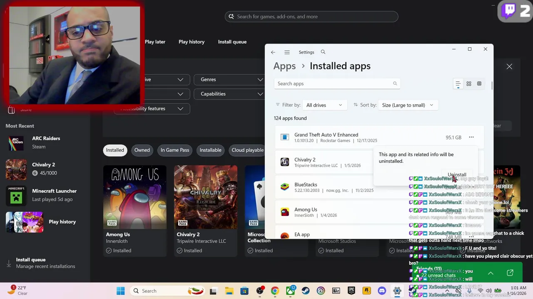The image size is (533, 299).
Task: Switch to Install queue tab
Action: tap(232, 42)
